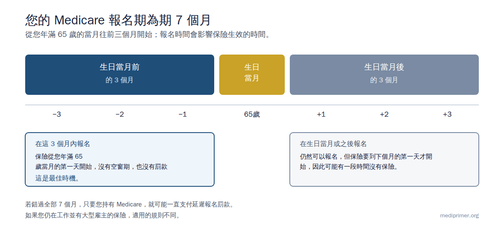Click the 在生日當月或之後報名 card title
Screen dimensions: 504x235
point(333,144)
